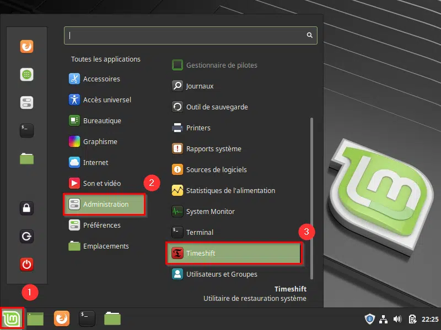441x330 pixels.
Task: Click the red power off icon
Action: click(x=26, y=265)
